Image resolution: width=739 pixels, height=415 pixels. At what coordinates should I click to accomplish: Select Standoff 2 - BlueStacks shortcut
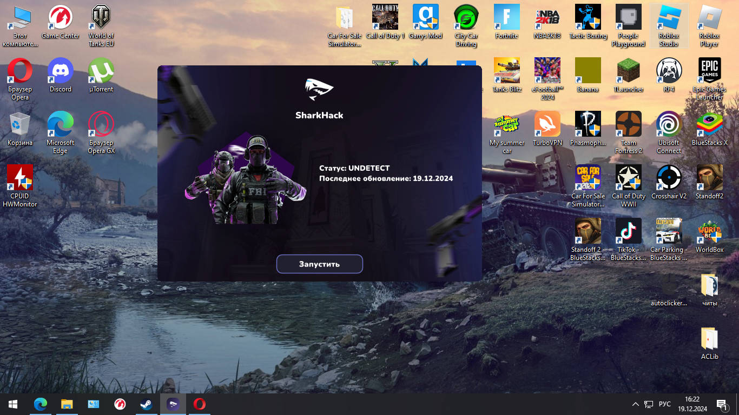588,239
